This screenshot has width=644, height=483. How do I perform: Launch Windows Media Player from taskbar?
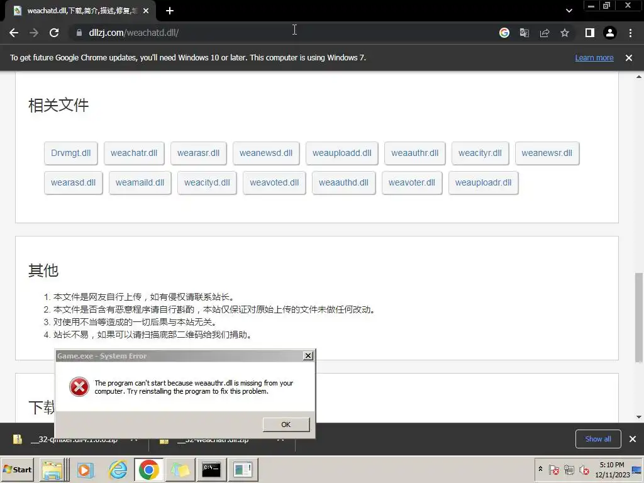click(x=85, y=469)
